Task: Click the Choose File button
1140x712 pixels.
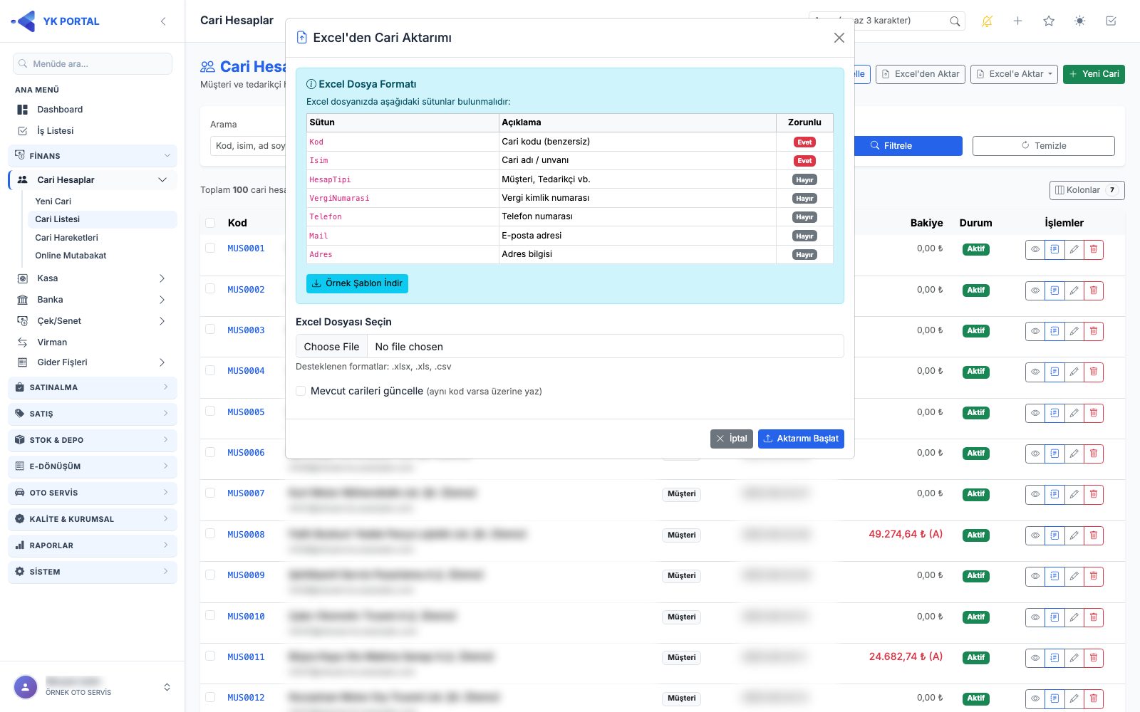Action: pyautogui.click(x=331, y=347)
